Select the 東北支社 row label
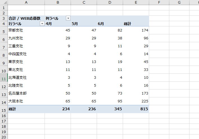Image resolution: width=199 pixels, height=139 pixels. [26, 70]
